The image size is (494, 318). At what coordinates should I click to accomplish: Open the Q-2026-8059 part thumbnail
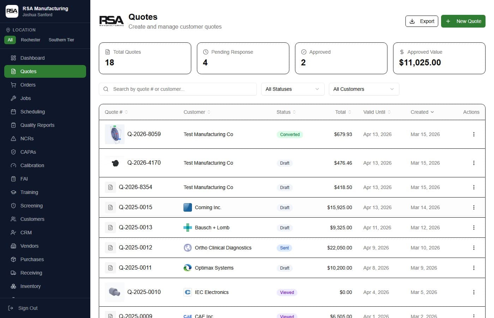pos(115,134)
